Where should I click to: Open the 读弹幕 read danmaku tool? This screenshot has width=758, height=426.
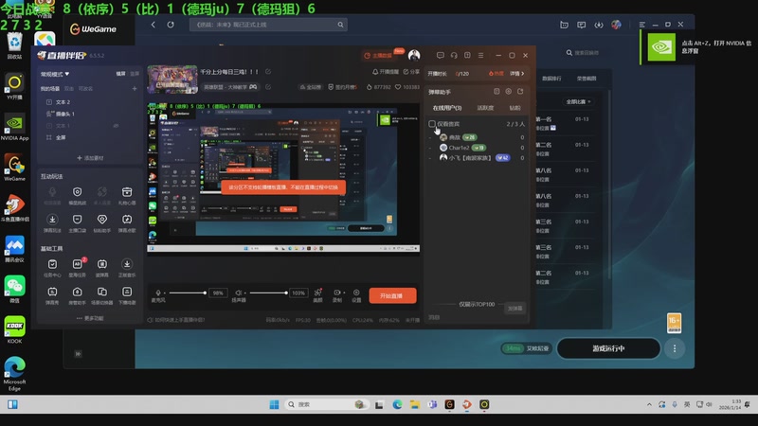102,268
